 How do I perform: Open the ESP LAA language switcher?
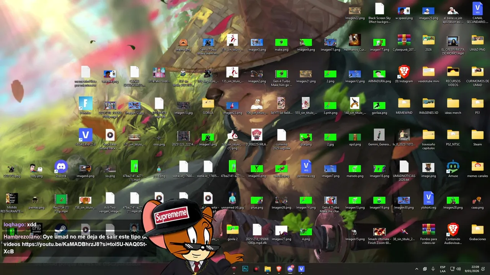443,269
